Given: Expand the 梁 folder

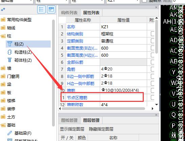Looking at the screenshot, I should point(3,85).
